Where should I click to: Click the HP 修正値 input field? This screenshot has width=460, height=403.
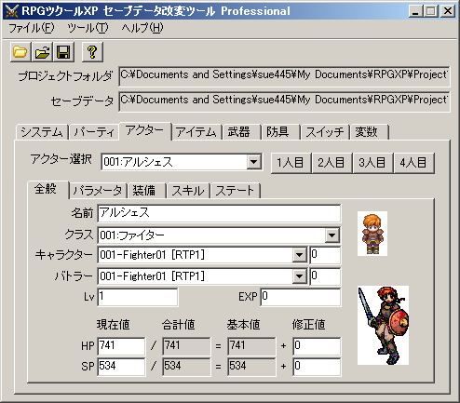(x=317, y=346)
